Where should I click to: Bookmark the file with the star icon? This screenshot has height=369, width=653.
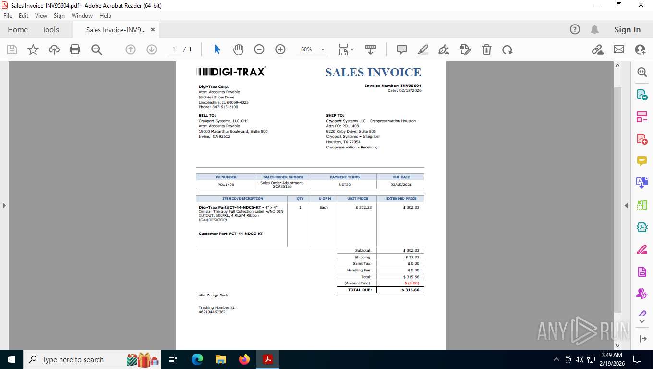(x=33, y=49)
